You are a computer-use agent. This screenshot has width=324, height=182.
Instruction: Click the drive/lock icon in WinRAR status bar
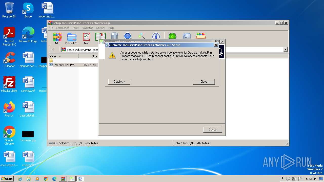(53, 143)
